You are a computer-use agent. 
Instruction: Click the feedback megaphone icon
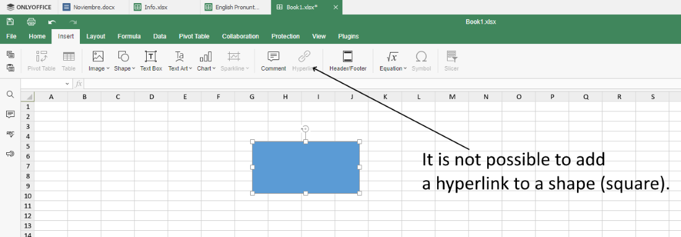coord(11,153)
